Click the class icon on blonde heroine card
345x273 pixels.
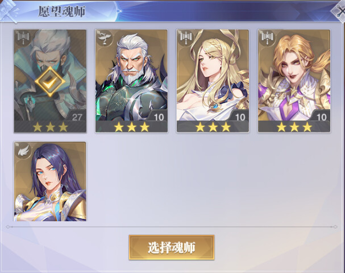point(186,37)
